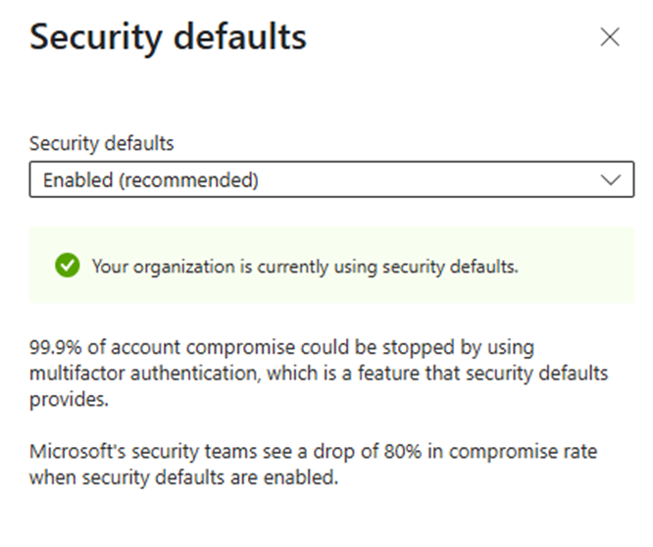Viewport: 653px width, 547px height.
Task: Select the 'Enabled (recommended)' text value
Action: click(151, 180)
